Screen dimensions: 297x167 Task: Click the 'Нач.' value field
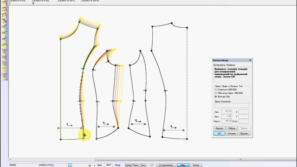[226, 112]
